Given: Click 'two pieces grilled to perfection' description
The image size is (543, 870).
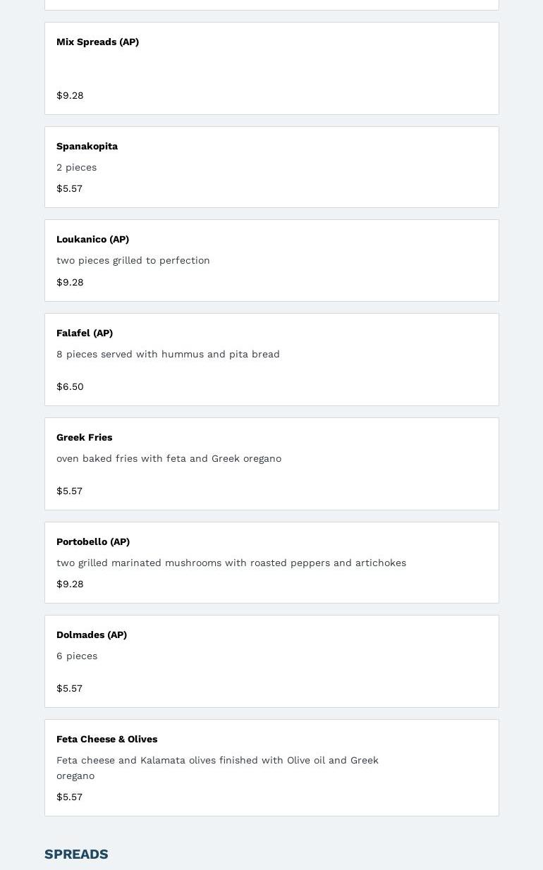Looking at the screenshot, I should point(133,260).
